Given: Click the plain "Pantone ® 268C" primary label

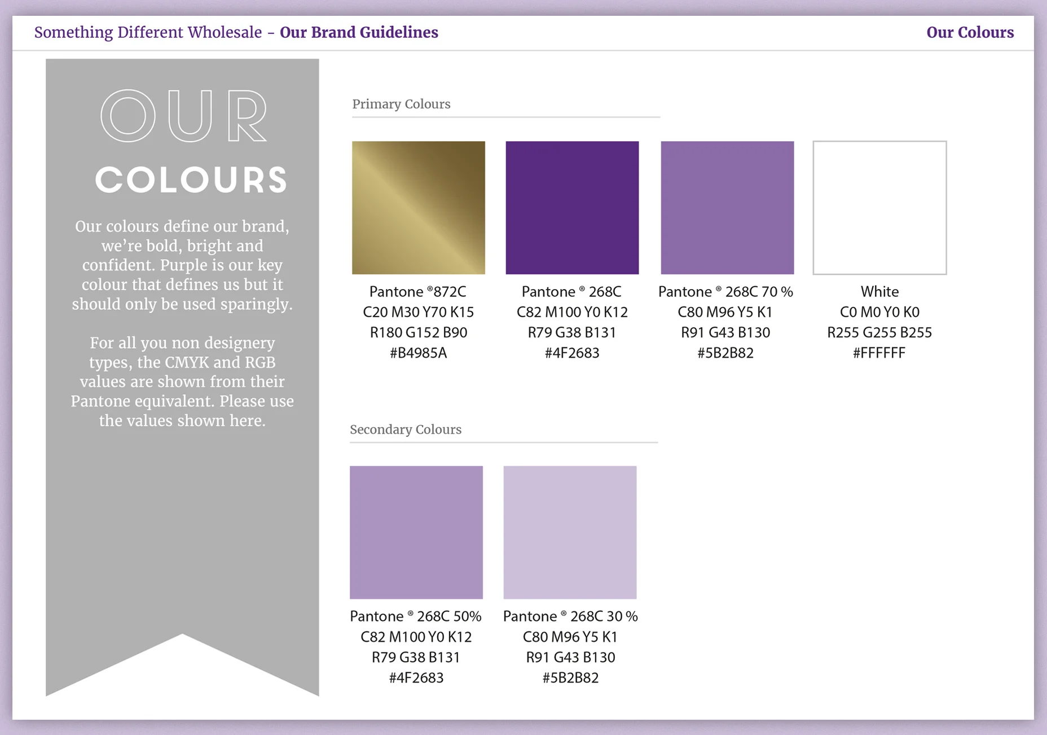Looking at the screenshot, I should (x=571, y=292).
